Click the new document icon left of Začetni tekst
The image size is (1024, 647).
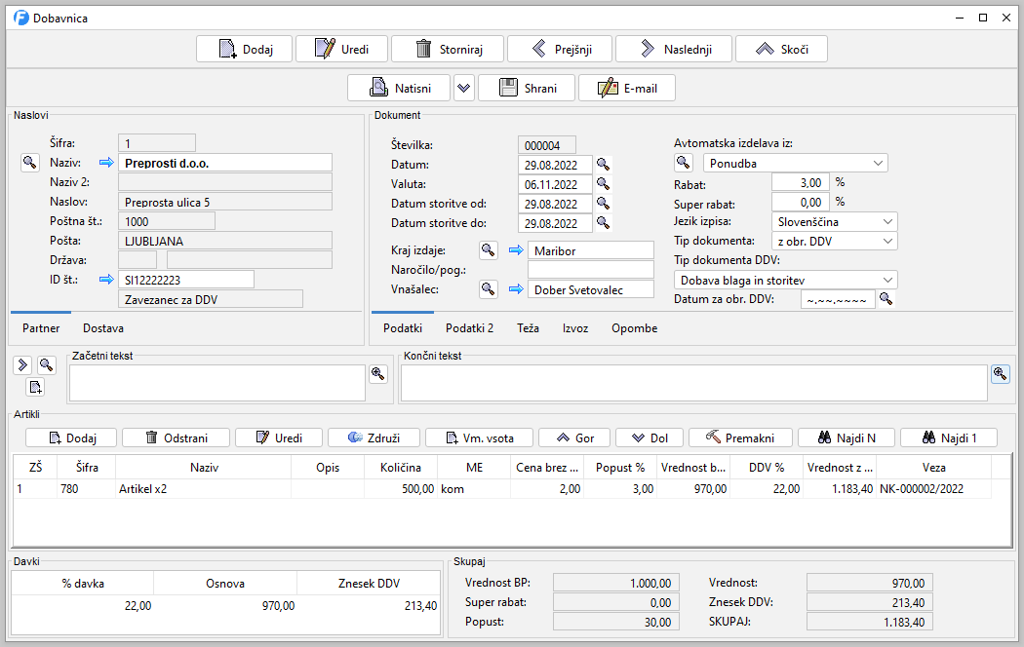tap(35, 388)
